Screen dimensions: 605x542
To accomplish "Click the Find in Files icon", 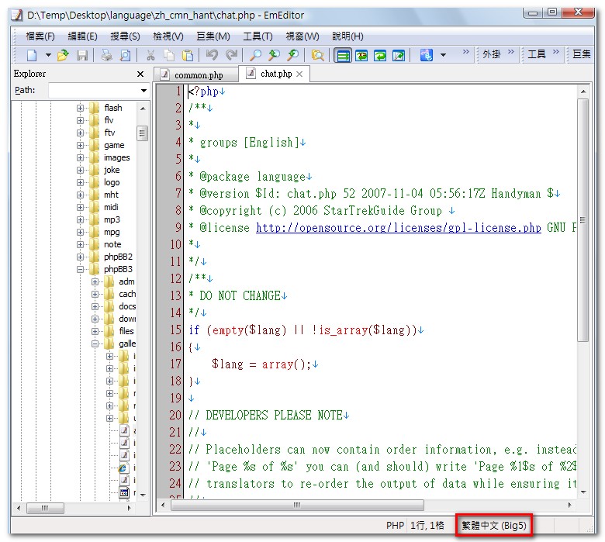I will [x=317, y=55].
